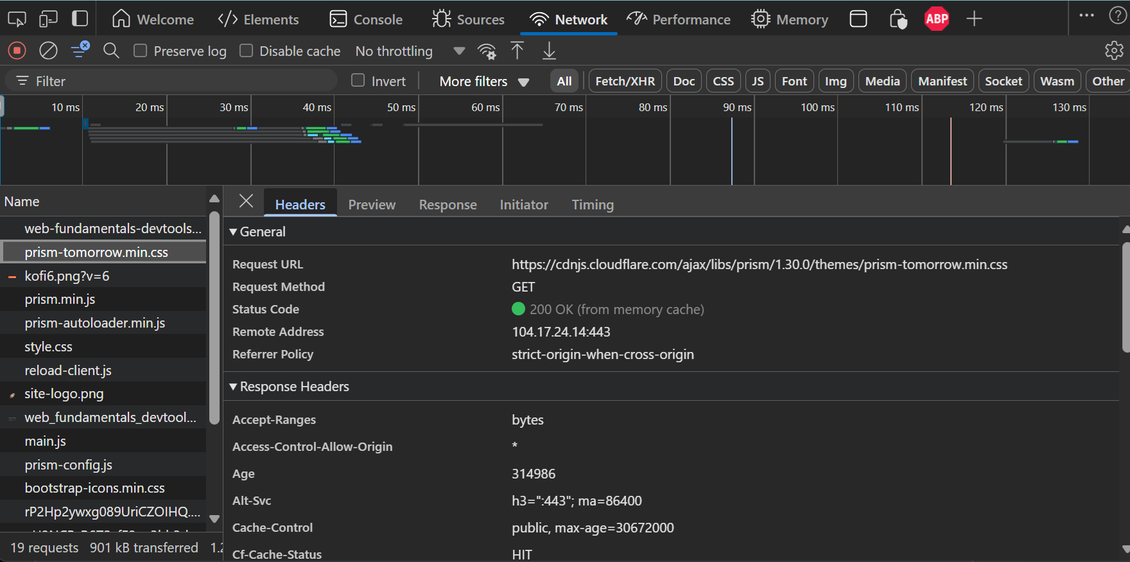Open the customize DevTools ellipsis menu

pos(1086,15)
